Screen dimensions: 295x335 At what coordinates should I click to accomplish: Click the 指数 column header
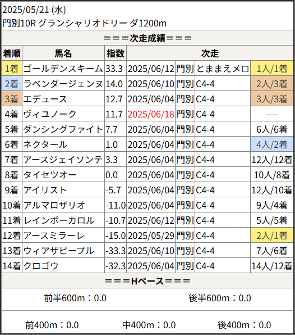click(116, 53)
